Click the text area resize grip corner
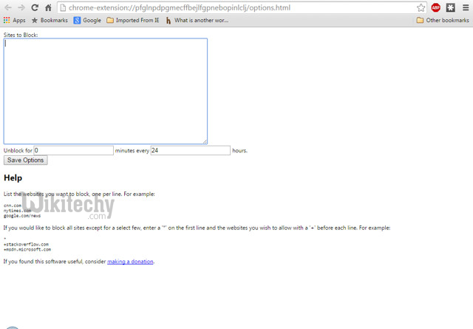The width and height of the screenshot is (473, 329). coord(205,141)
